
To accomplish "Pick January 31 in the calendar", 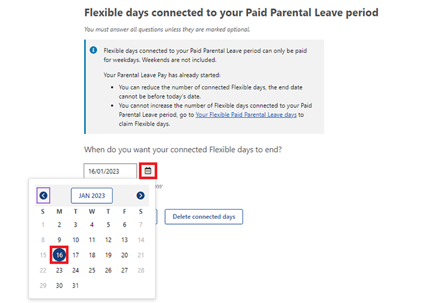I will [x=76, y=286].
